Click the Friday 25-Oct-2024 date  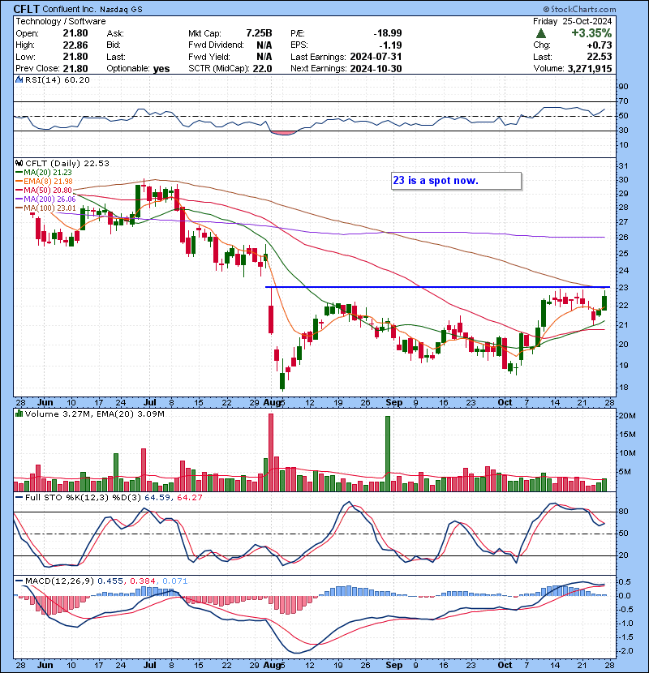coord(573,21)
